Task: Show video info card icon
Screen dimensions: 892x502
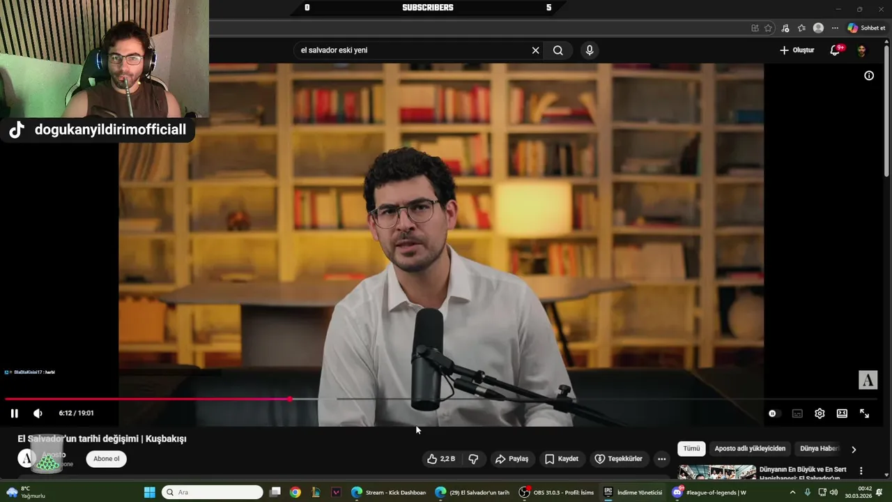Action: coord(869,75)
